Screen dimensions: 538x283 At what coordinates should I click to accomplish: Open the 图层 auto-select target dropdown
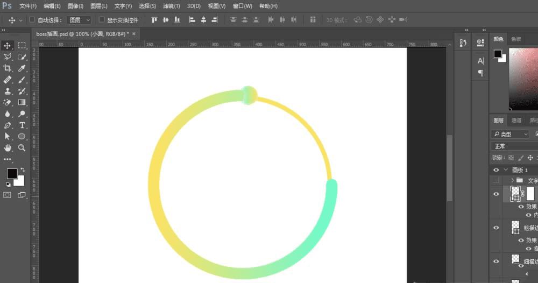79,20
